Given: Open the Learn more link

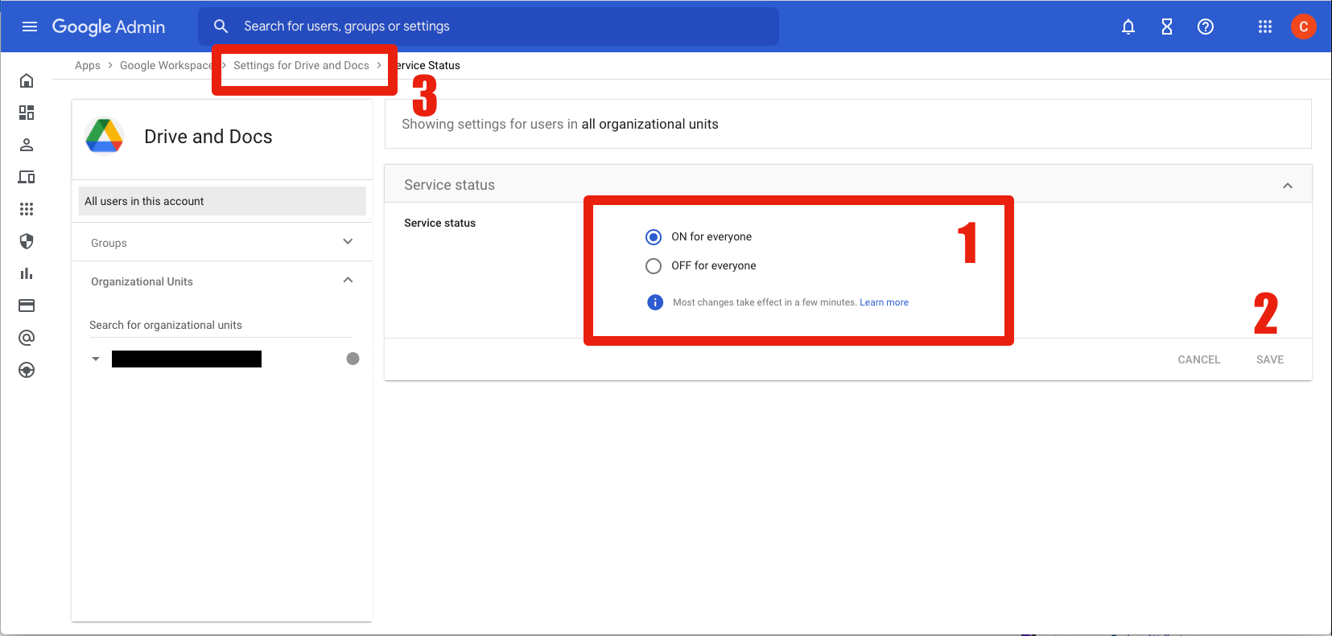Looking at the screenshot, I should (884, 303).
